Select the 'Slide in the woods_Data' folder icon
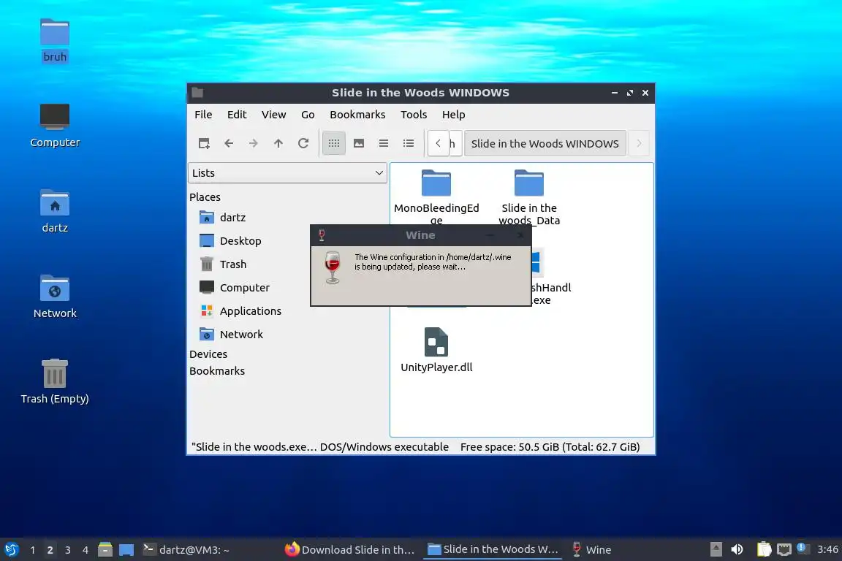The image size is (842, 561). [x=529, y=183]
